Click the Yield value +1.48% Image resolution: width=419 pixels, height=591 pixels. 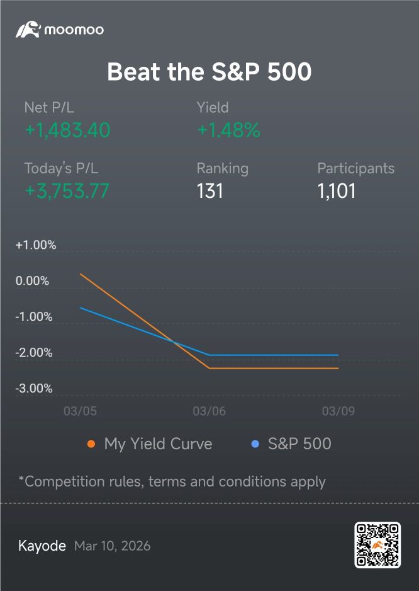[229, 130]
